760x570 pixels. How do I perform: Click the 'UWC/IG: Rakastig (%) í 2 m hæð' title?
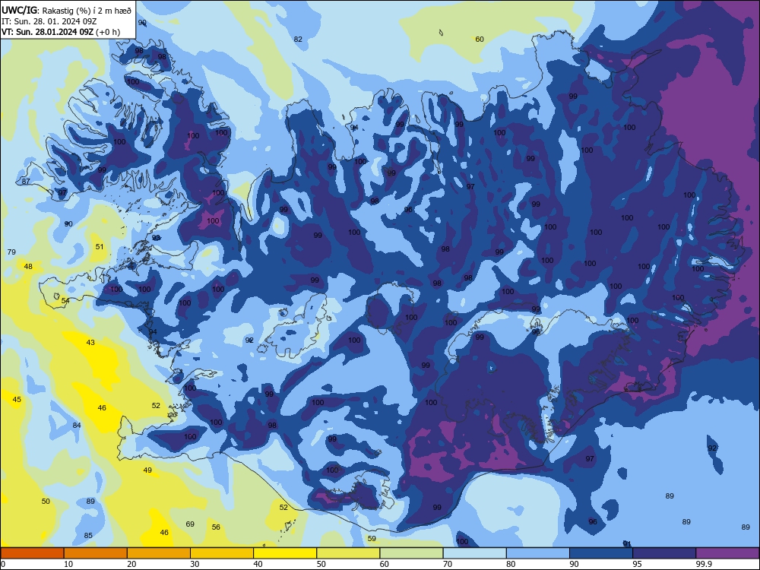click(66, 10)
